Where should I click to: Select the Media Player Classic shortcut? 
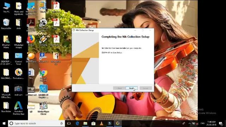[43, 108]
